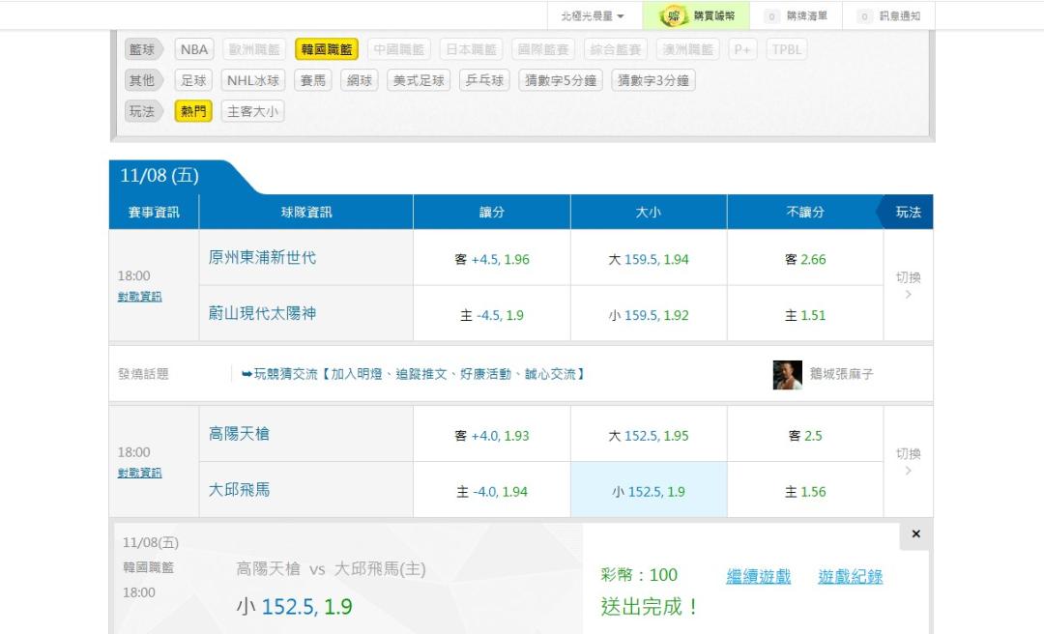Pick spread bet 客 +4.5, 1.96
The height and width of the screenshot is (634, 1044).
click(x=492, y=260)
